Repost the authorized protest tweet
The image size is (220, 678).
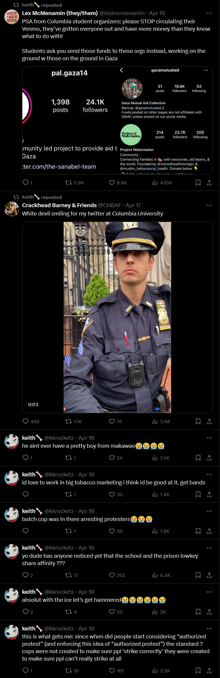72,670
